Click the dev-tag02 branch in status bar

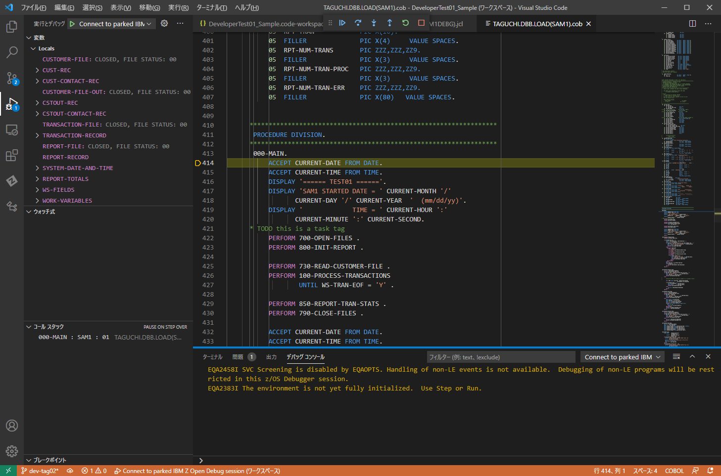coord(40,471)
